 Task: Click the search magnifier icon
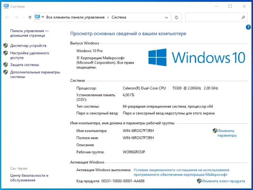click(243, 17)
